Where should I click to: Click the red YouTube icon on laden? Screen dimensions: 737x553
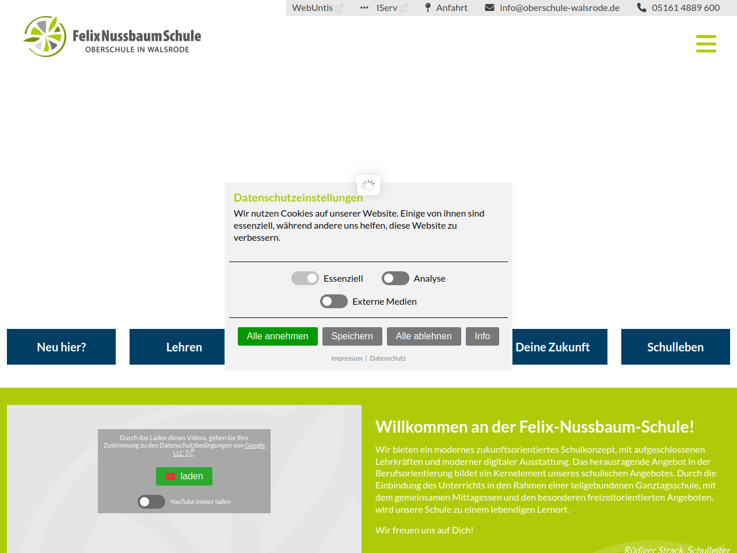170,476
